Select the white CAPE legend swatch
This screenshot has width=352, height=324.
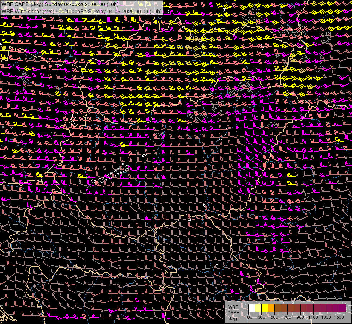click(x=252, y=308)
